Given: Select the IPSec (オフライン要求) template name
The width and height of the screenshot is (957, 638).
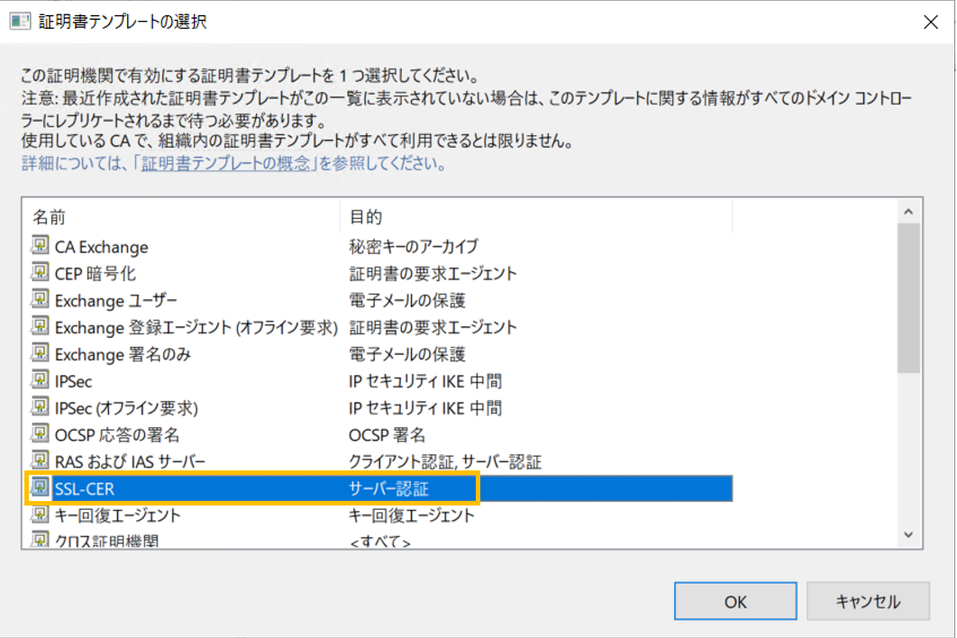Looking at the screenshot, I should [x=126, y=408].
